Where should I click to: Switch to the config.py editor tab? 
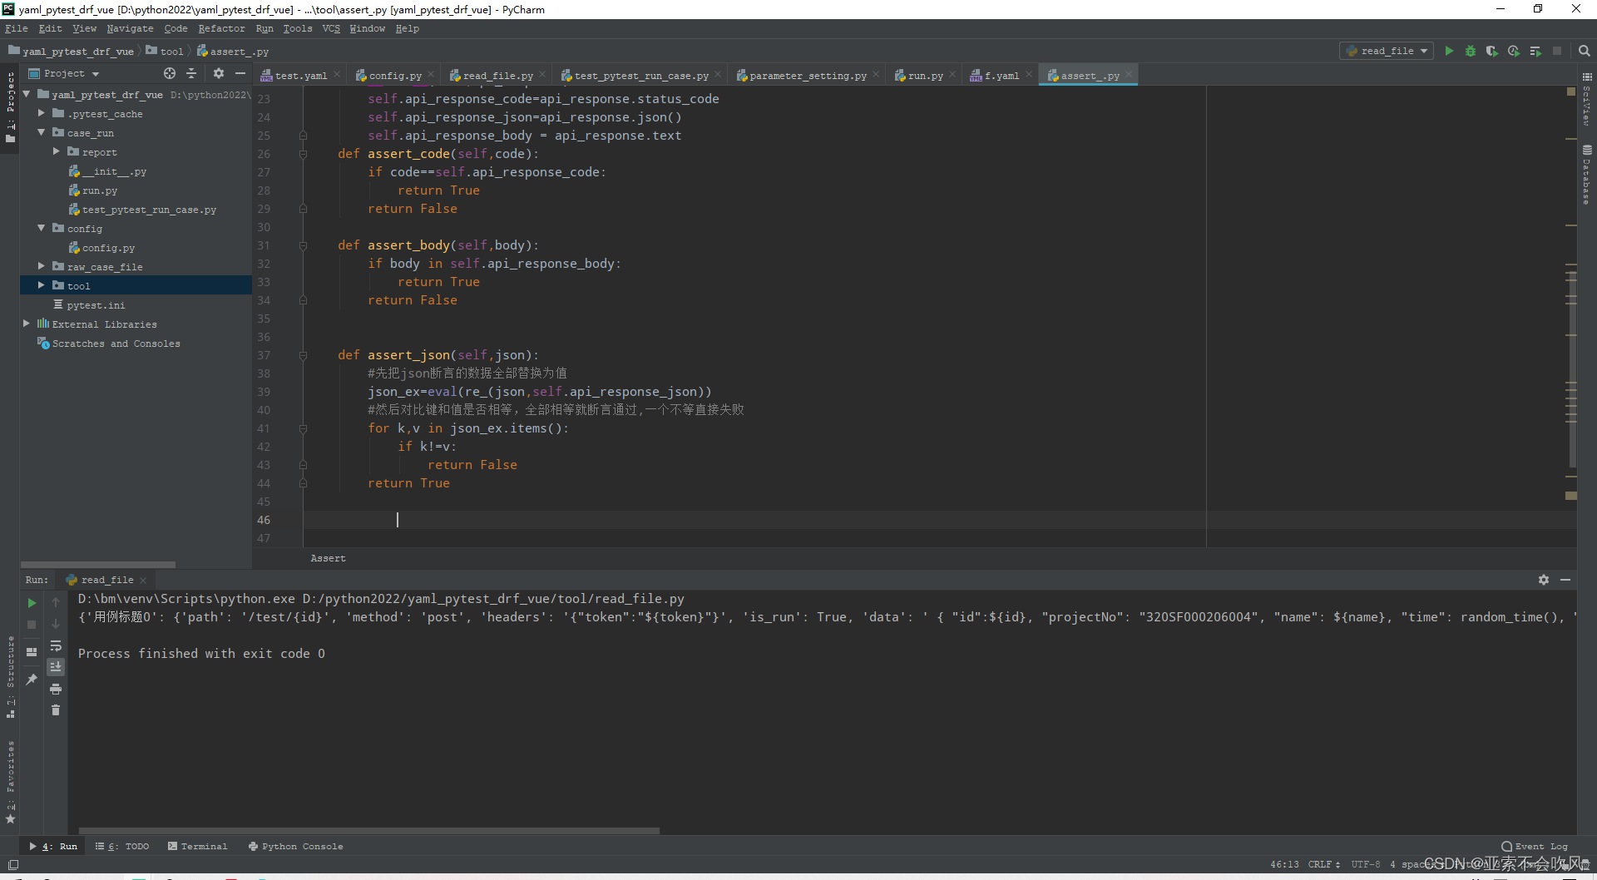point(394,75)
